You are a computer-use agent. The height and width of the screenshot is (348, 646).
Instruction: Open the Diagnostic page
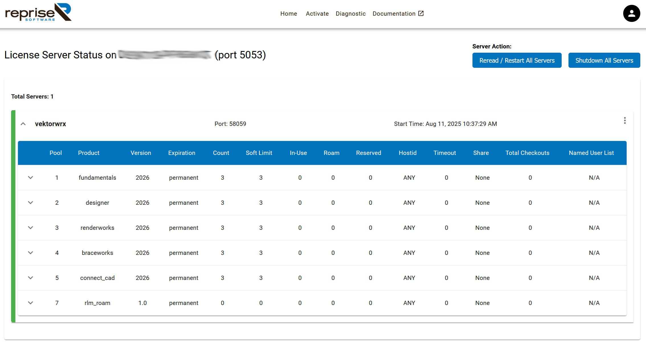coord(350,14)
